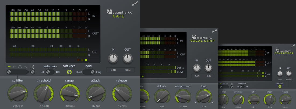This screenshot has width=296, height=109.
Task: Select flat filter shape icon in Gate
Action: [9, 67]
